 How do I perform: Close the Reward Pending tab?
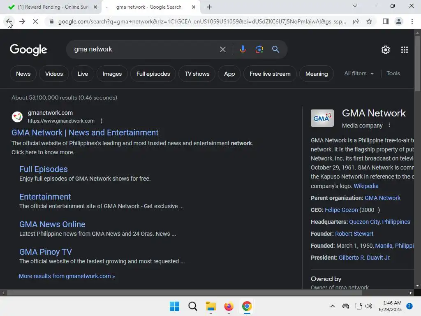coord(95,7)
